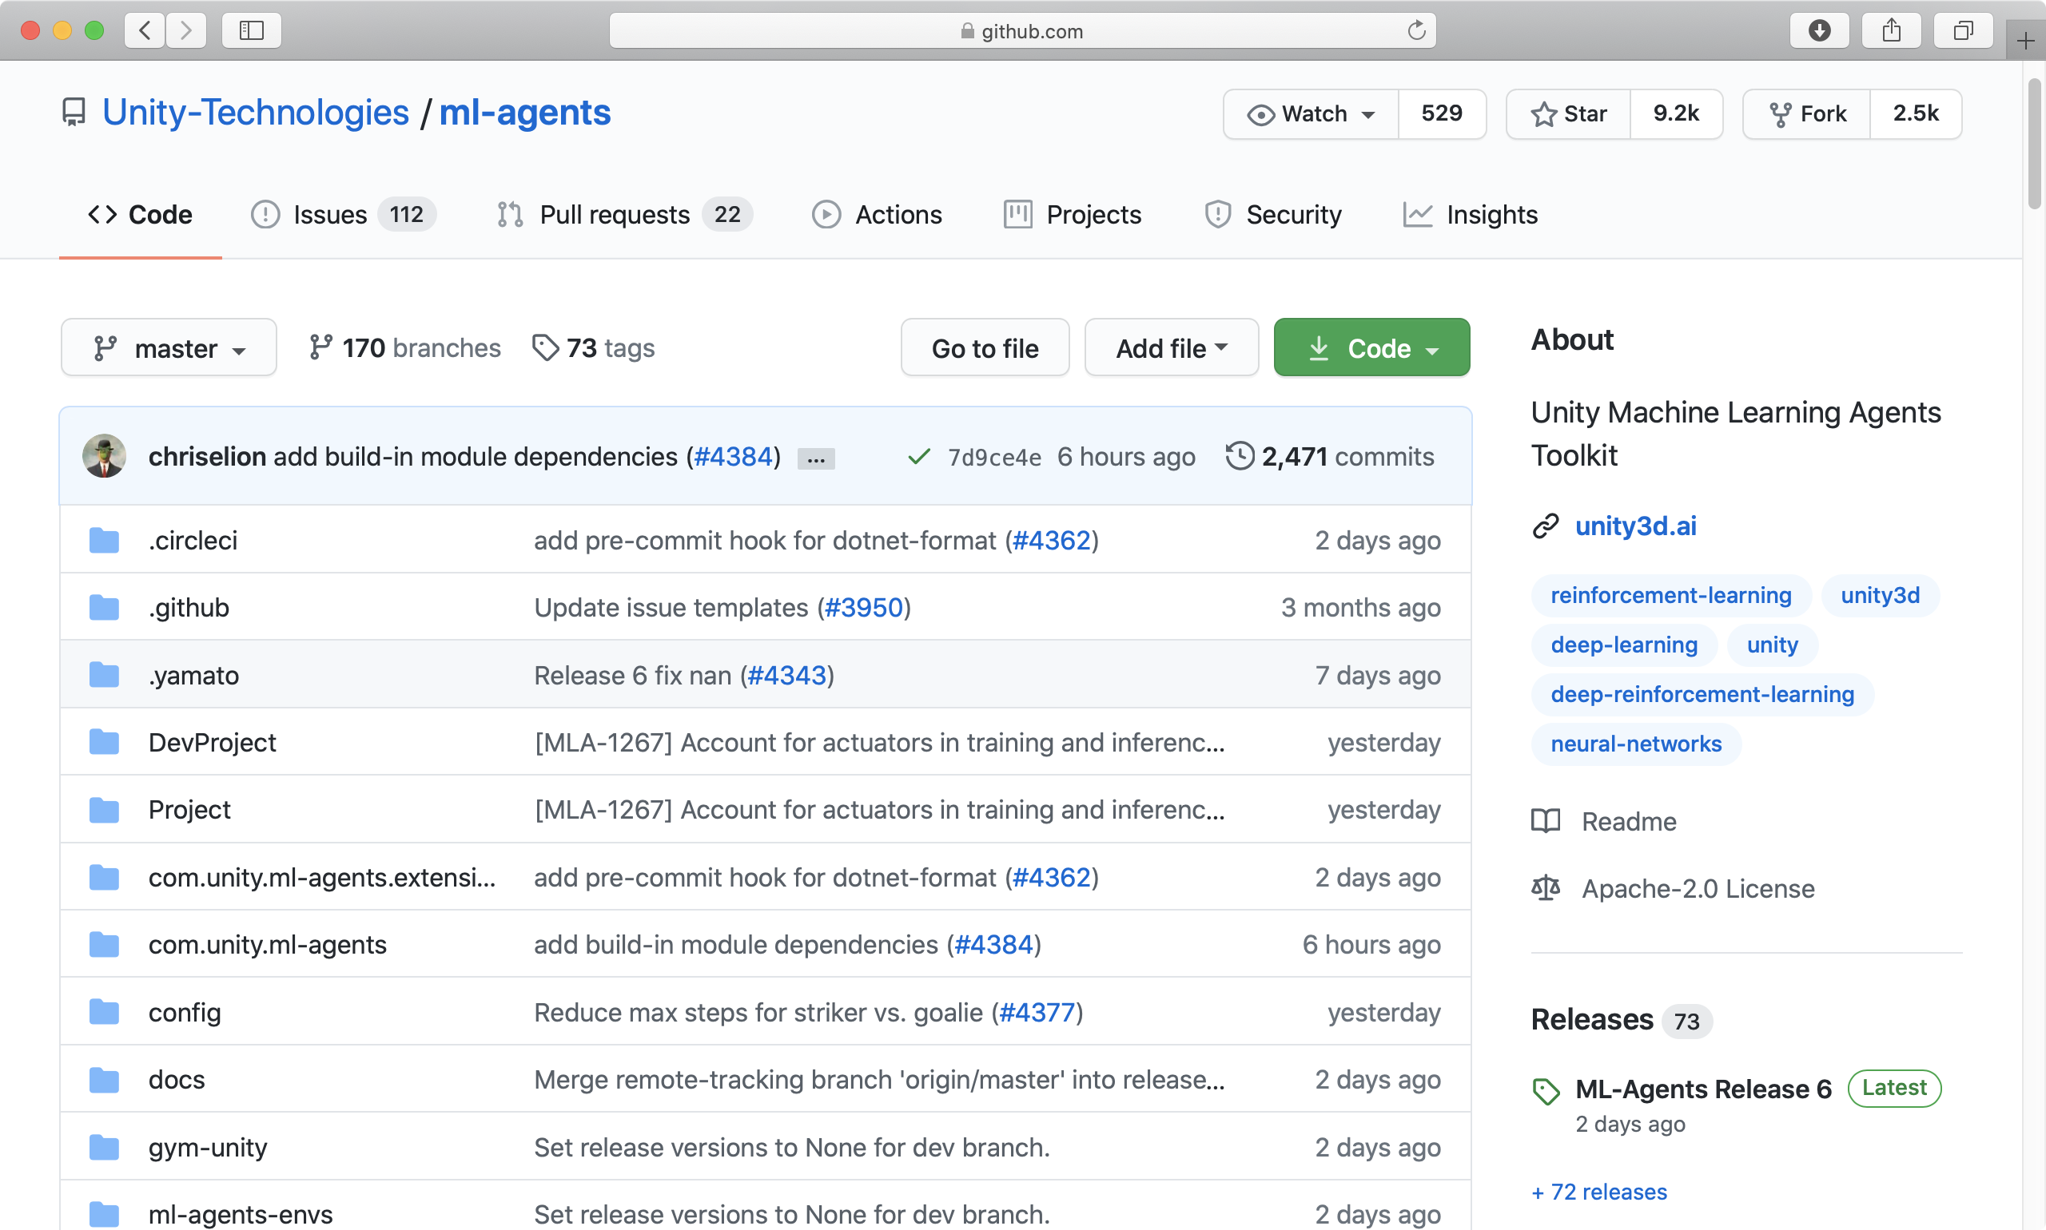Open Unity-Technologies organization link
Viewport: 2046px width, 1230px height.
[256, 113]
